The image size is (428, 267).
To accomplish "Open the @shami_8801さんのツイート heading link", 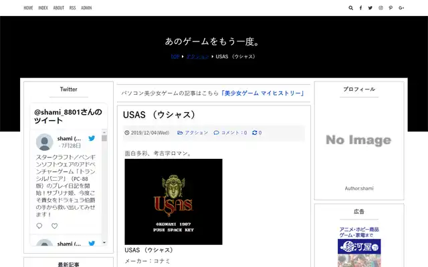I will click(68, 116).
